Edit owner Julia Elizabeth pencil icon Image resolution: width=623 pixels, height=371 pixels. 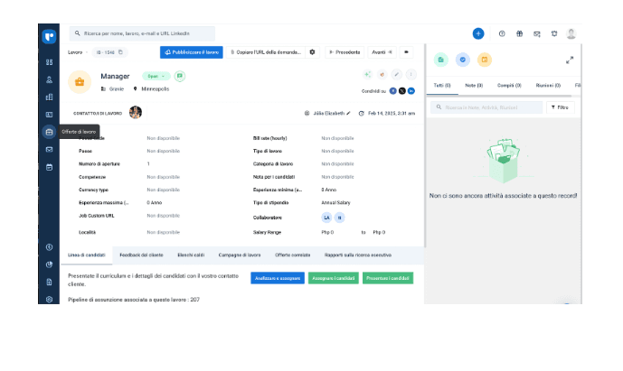[348, 113]
